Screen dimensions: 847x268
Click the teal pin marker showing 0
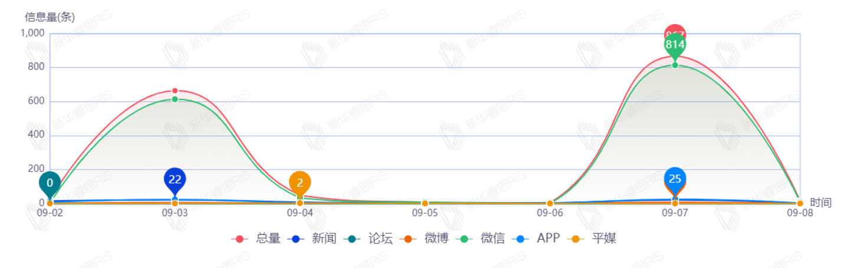(x=50, y=183)
